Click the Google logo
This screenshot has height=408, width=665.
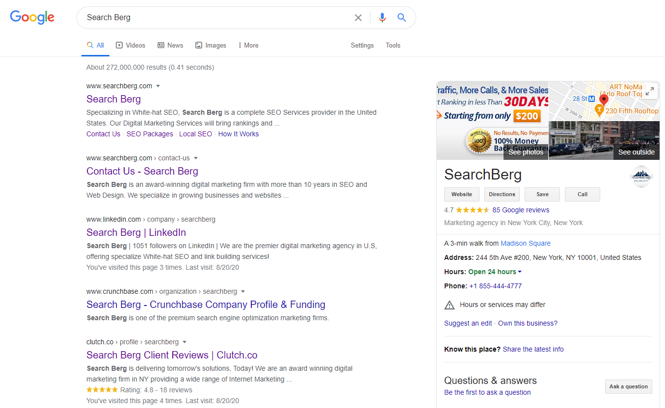pyautogui.click(x=32, y=17)
